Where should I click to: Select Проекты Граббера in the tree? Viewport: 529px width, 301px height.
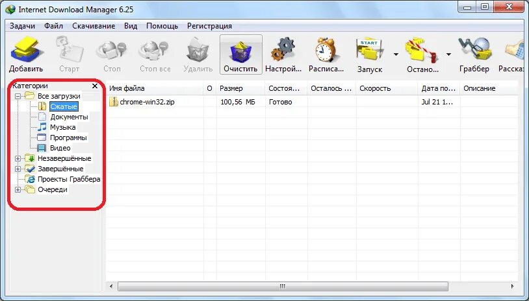coord(69,180)
